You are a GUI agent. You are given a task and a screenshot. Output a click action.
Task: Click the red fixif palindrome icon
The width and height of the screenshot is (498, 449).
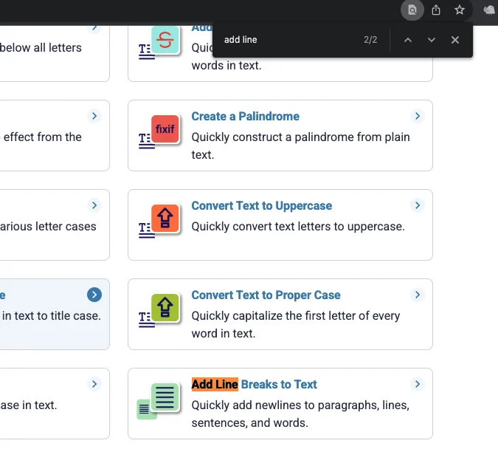(165, 128)
